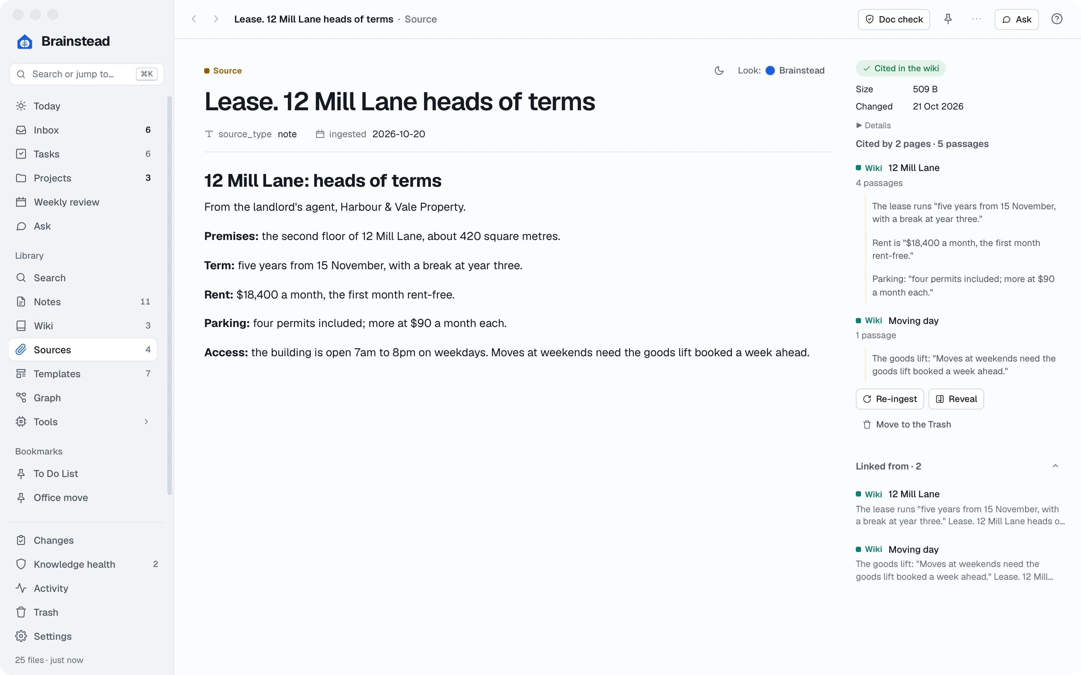Click the To Do List pin icon
Image resolution: width=1081 pixels, height=675 pixels.
pos(21,474)
